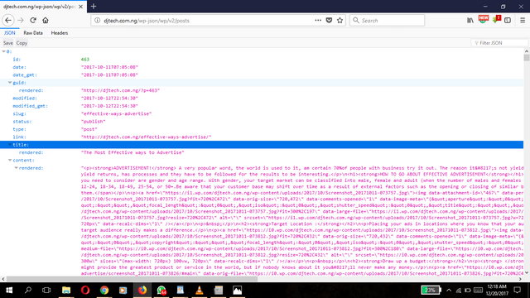
Task: Open Task View on the taskbar
Action: coord(46,291)
